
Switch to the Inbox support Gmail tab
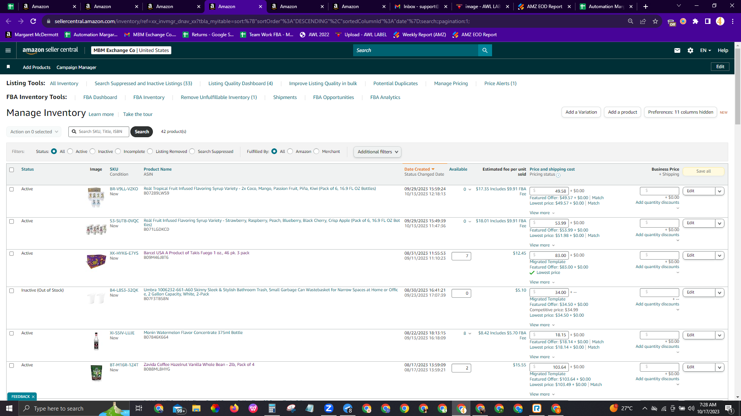(x=421, y=7)
